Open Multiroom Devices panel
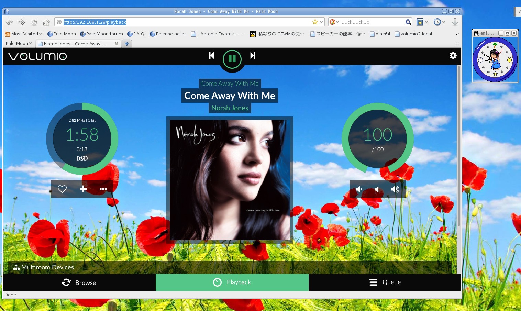Image resolution: width=521 pixels, height=311 pixels. 44,267
